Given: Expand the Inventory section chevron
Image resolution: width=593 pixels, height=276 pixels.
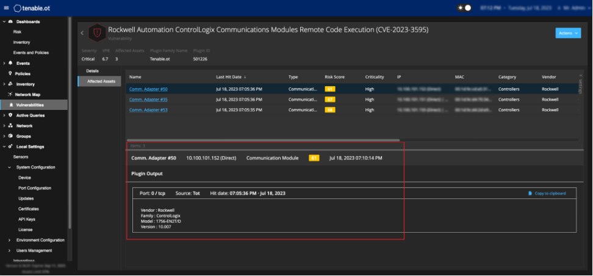Looking at the screenshot, I should (x=4, y=84).
